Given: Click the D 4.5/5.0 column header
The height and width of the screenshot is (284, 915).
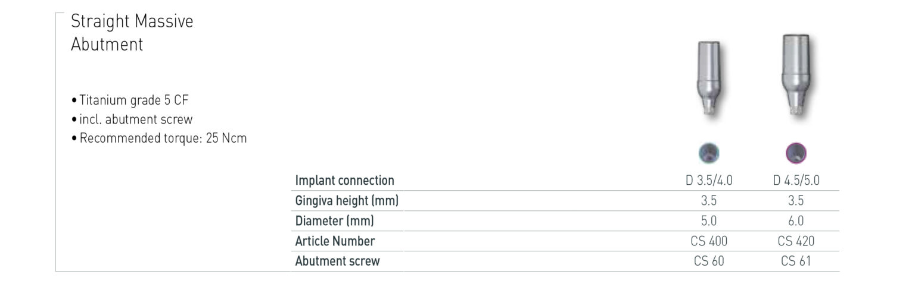Looking at the screenshot, I should [796, 181].
